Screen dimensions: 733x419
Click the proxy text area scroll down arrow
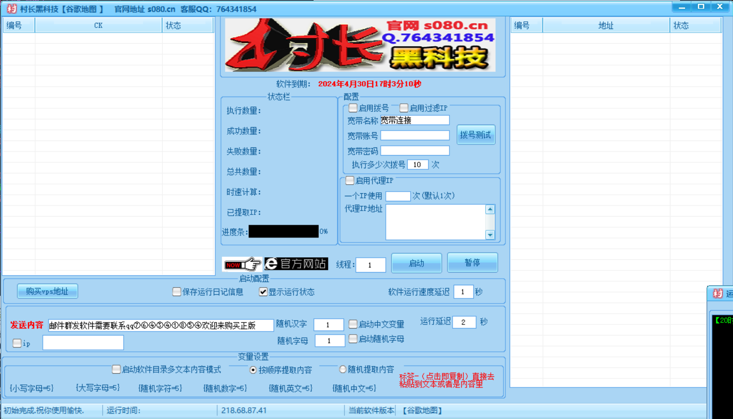tap(490, 235)
